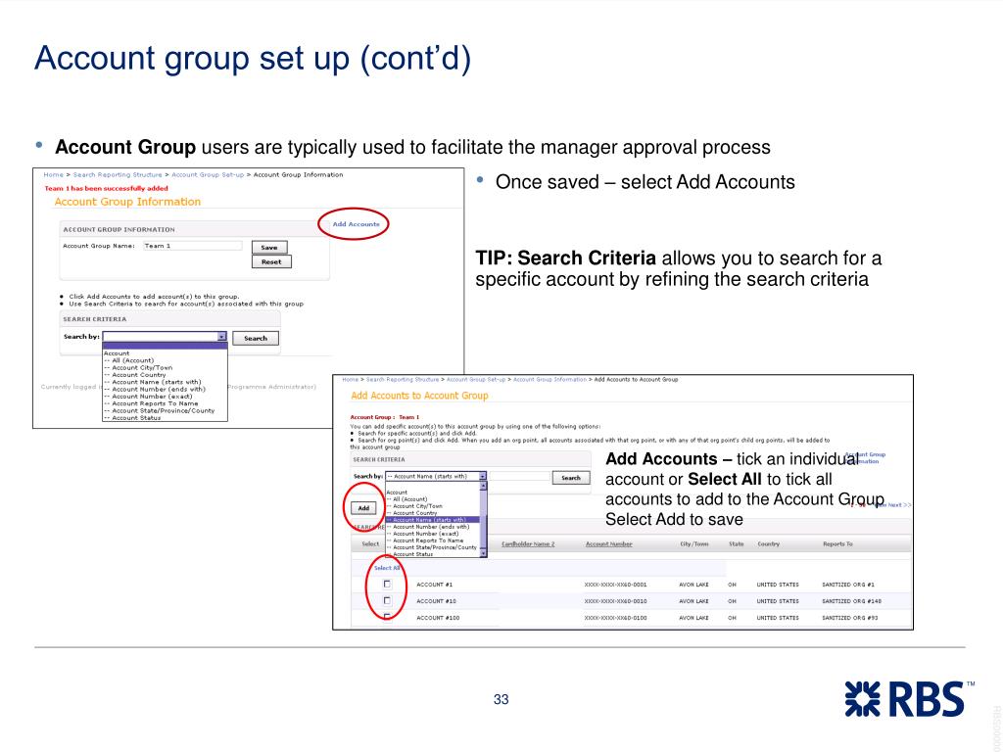1003x752 pixels.
Task: Choose Account Number (exact) in Add Accounts page dropdown
Action: coord(423,534)
